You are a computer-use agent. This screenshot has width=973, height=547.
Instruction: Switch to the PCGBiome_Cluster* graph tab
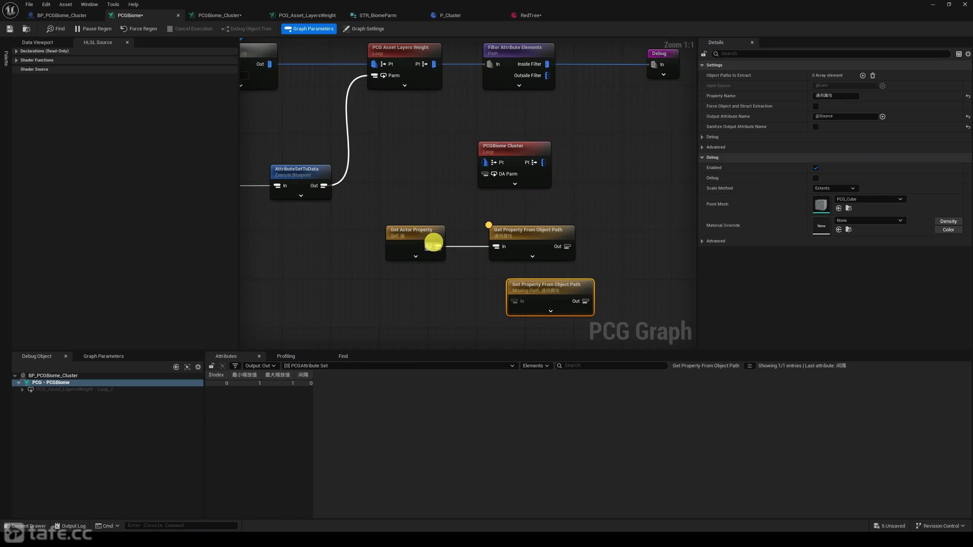220,15
